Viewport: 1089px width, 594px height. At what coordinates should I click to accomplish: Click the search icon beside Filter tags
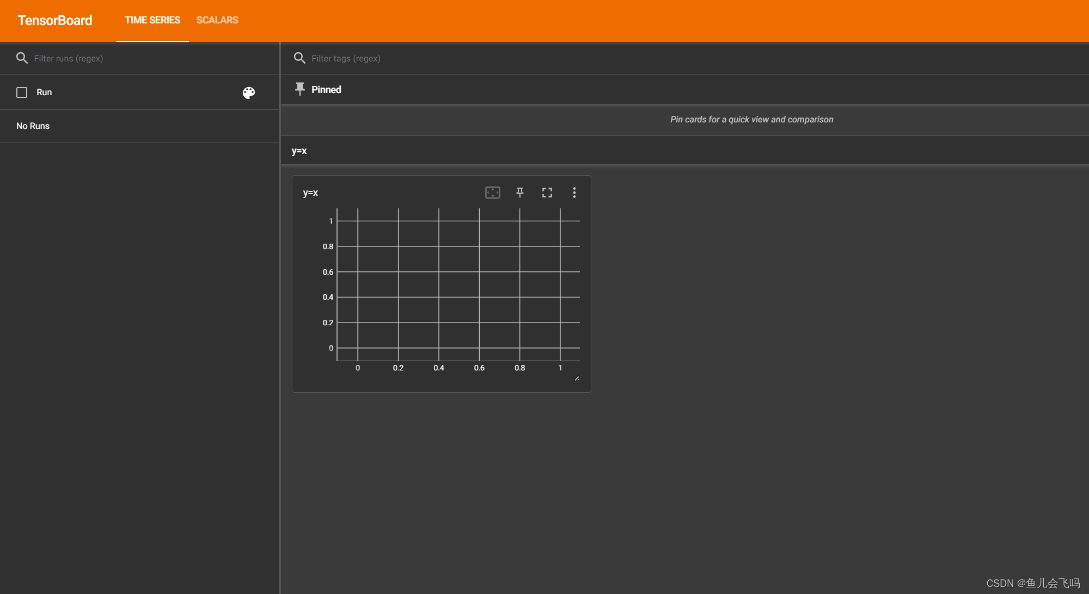click(x=299, y=58)
